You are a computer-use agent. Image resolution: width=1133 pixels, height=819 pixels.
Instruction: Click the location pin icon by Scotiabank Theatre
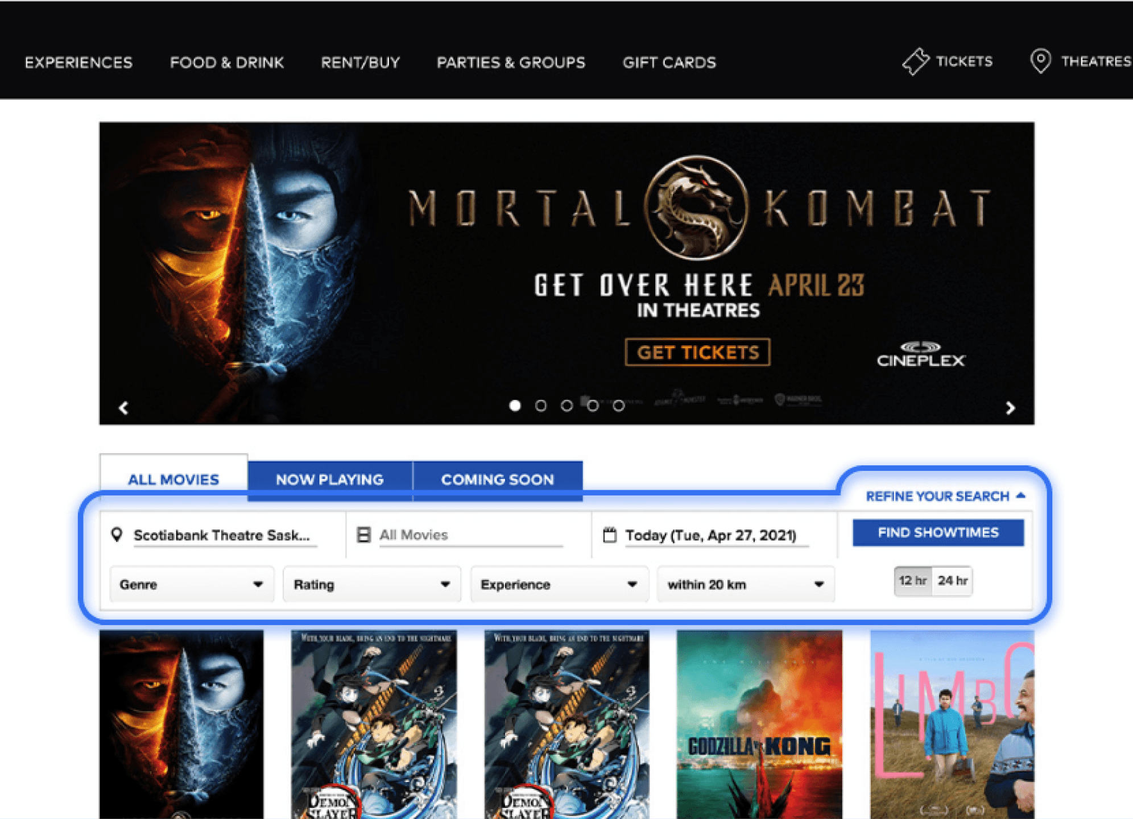click(117, 535)
